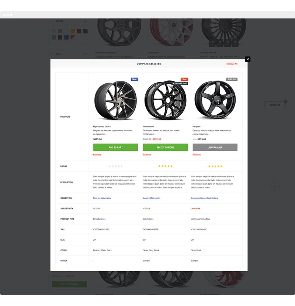This screenshot has width=295, height=306.
Task: Click Remove All in compare header
Action: click(x=232, y=64)
